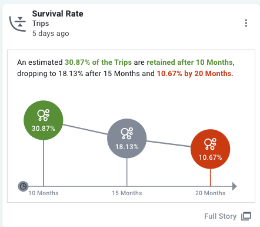The height and width of the screenshot is (227, 260).
Task: Click red text '10.67% by 20 Months'
Action: click(194, 74)
